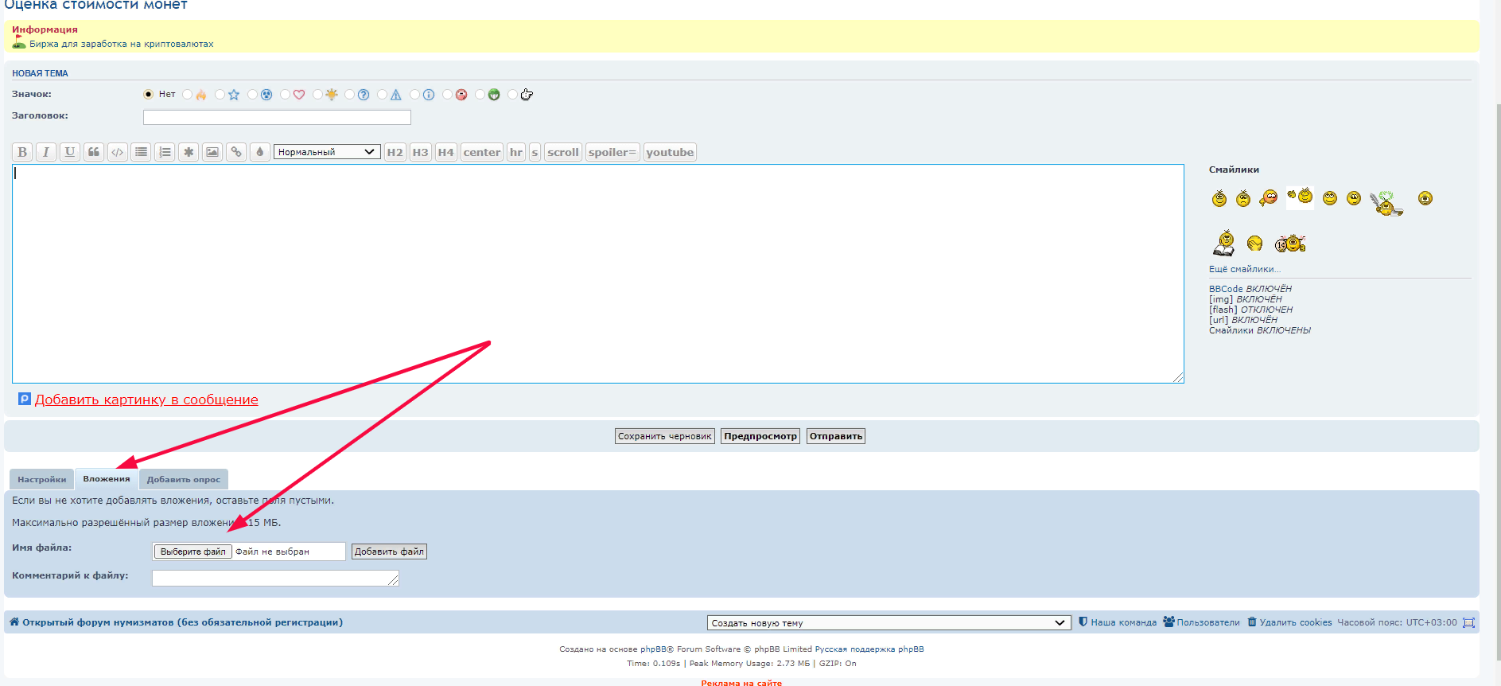This screenshot has width=1501, height=686.
Task: Insert H3 heading tag
Action: (x=420, y=152)
